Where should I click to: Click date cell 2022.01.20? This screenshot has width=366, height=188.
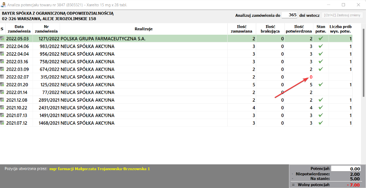point(18,85)
